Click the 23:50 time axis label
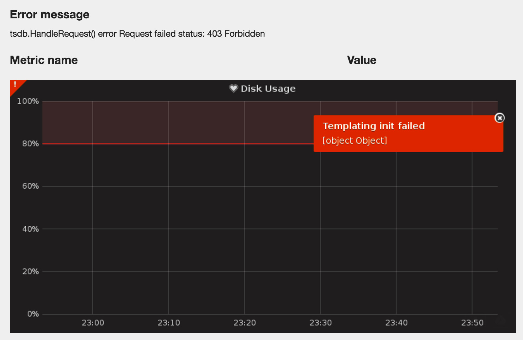The width and height of the screenshot is (523, 340). click(x=472, y=323)
